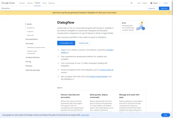Open Docs link
This screenshot has width=173, height=118.
[139, 3]
